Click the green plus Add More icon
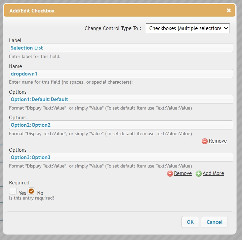This screenshot has height=240, width=242. point(199,174)
